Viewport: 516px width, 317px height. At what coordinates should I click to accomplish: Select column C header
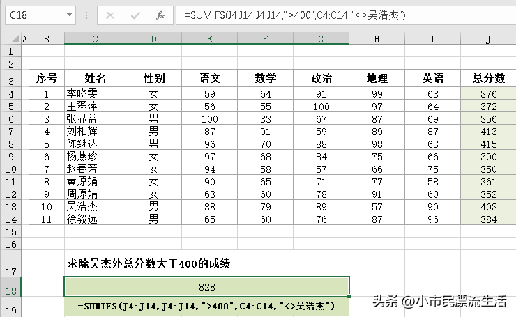[95, 39]
